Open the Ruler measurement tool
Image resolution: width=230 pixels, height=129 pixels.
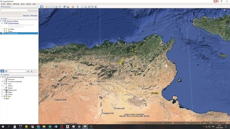coord(78,7)
